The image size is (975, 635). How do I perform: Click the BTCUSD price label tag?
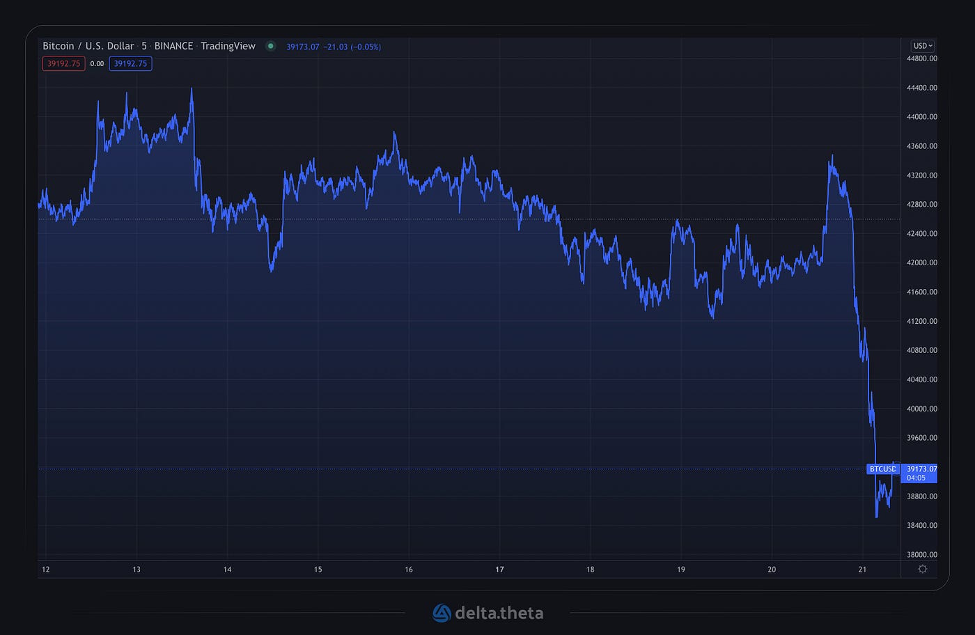(x=882, y=469)
